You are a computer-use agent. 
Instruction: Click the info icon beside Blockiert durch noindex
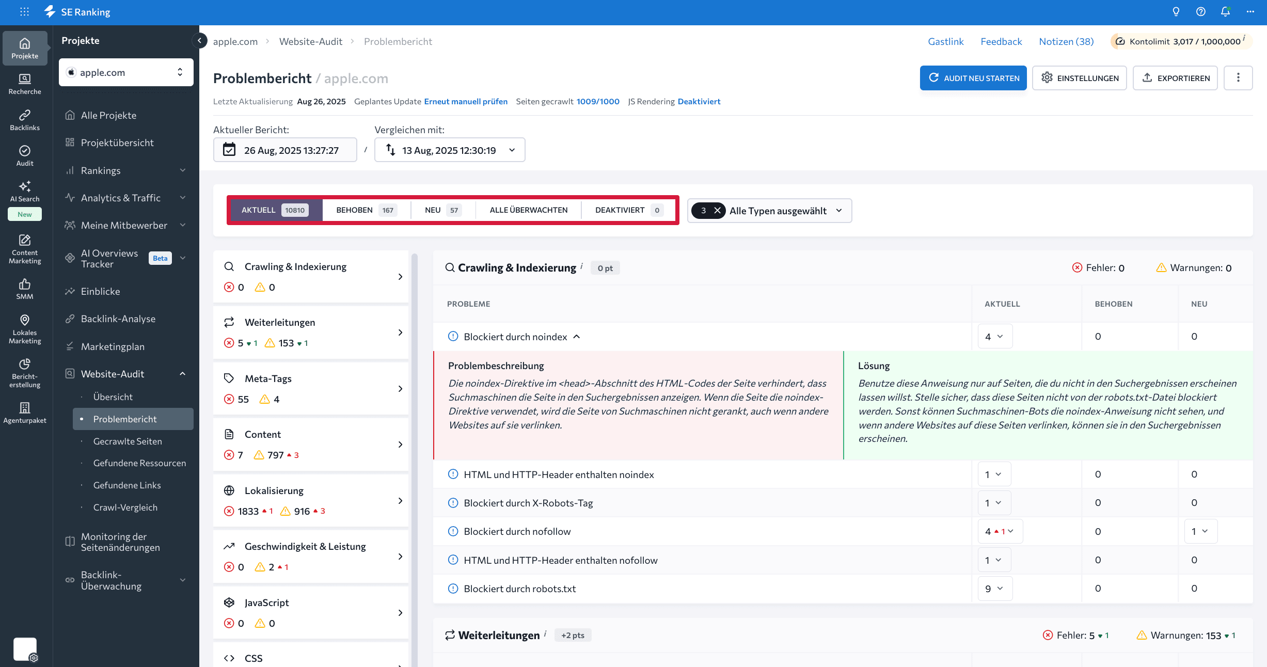point(453,336)
